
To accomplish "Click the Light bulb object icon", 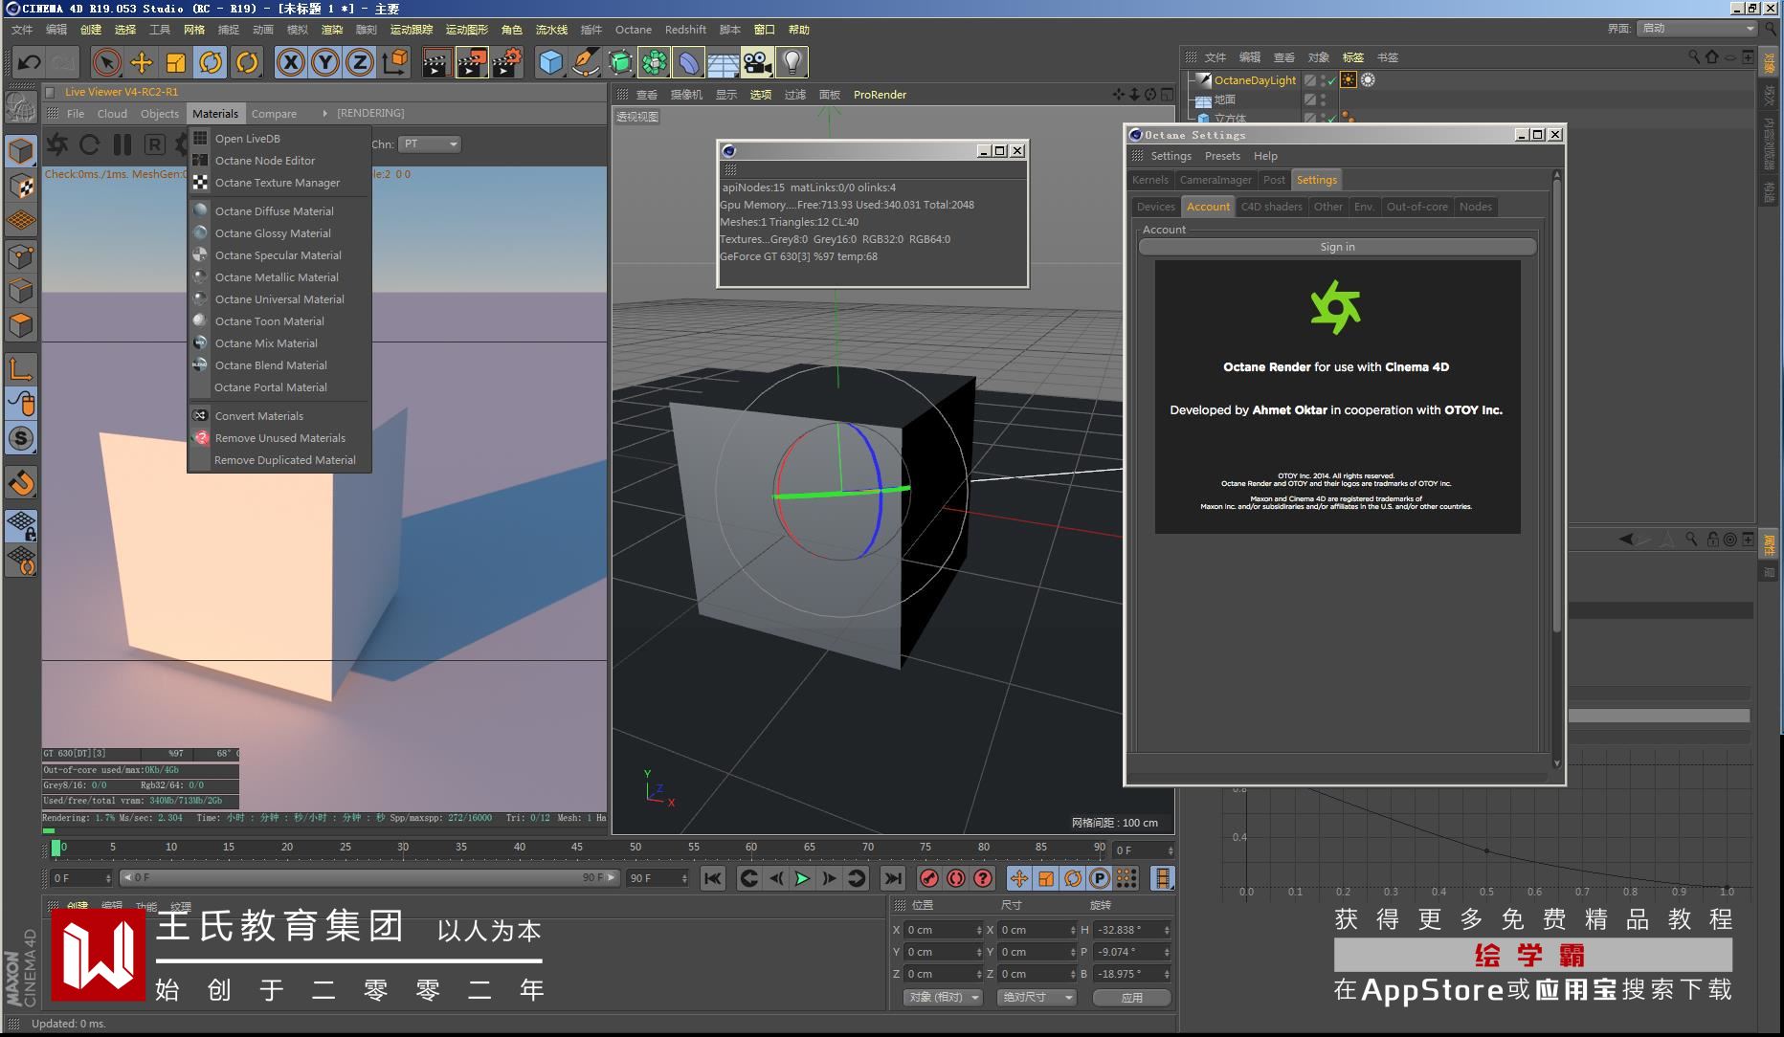I will [x=792, y=63].
